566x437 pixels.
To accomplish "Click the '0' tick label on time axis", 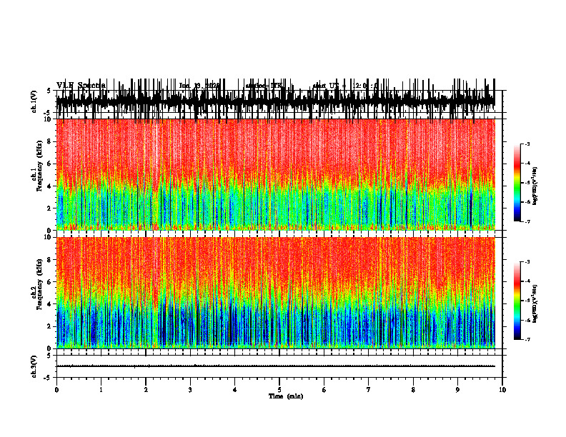I will point(56,390).
